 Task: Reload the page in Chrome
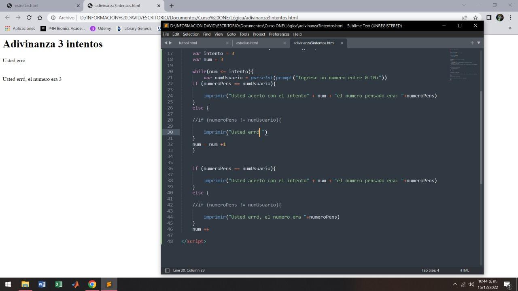tap(29, 17)
